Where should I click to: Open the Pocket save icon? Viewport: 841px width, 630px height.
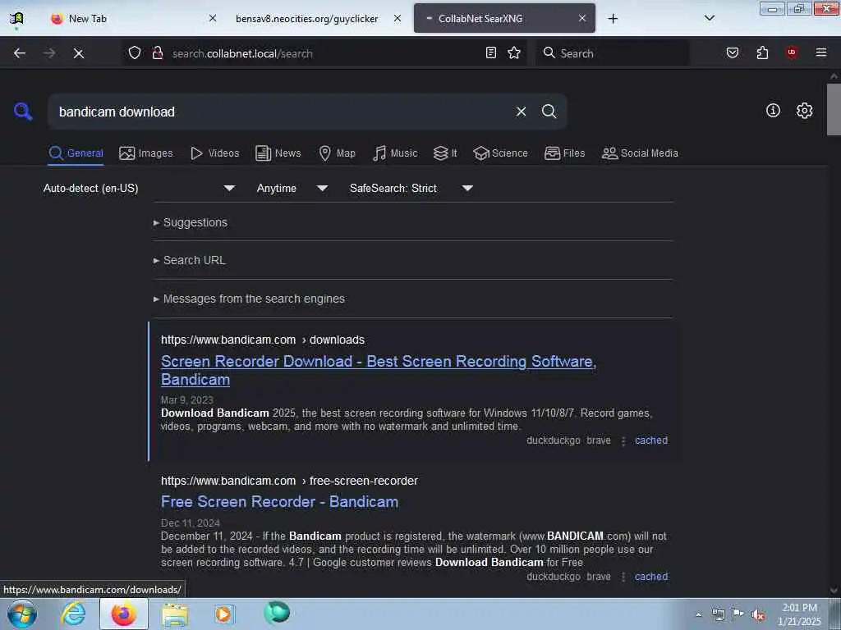(732, 52)
